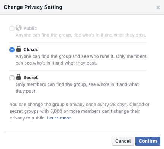
Task: Click the open padlock icon beside Closed
Action: pyautogui.click(x=19, y=49)
